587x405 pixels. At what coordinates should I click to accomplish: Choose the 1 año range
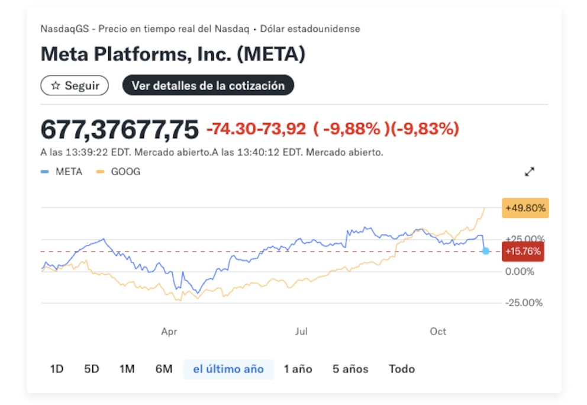pos(298,369)
